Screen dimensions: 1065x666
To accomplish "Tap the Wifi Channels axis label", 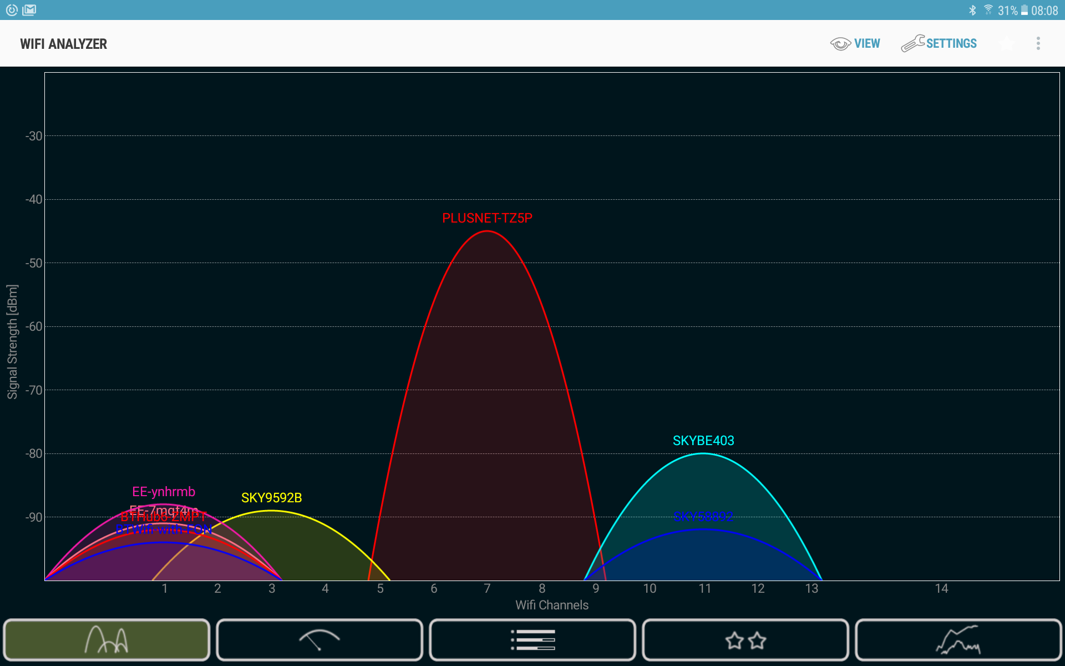I will [551, 605].
